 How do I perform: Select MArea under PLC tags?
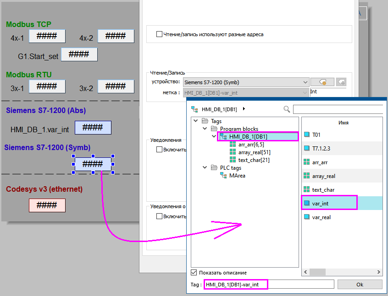point(237,176)
